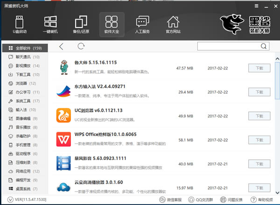
Task: Click the 云朵高清播放器 cloud icon
Action: tap(63, 187)
